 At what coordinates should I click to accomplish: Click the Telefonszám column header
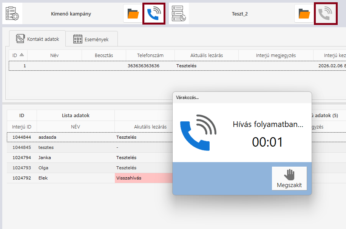pos(150,55)
